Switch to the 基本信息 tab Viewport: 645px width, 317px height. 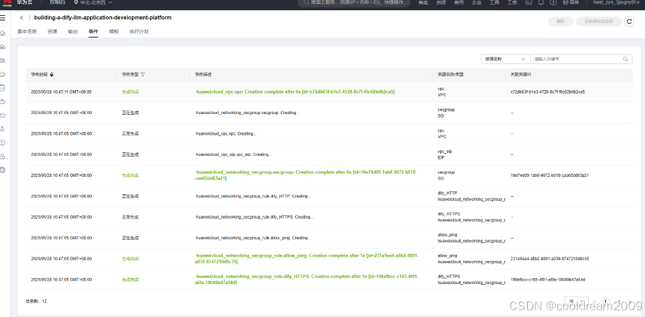click(x=27, y=31)
